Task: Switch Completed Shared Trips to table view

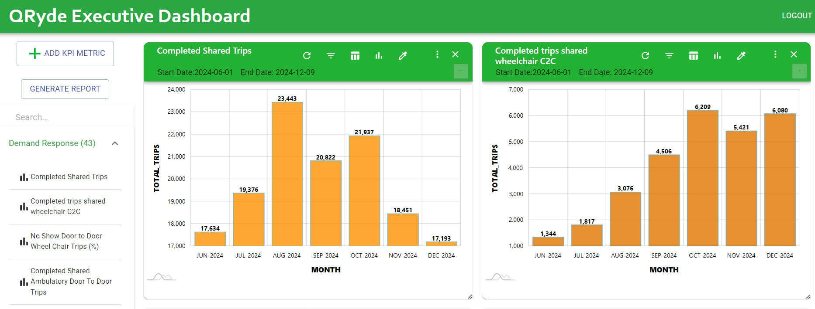Action: coord(355,55)
